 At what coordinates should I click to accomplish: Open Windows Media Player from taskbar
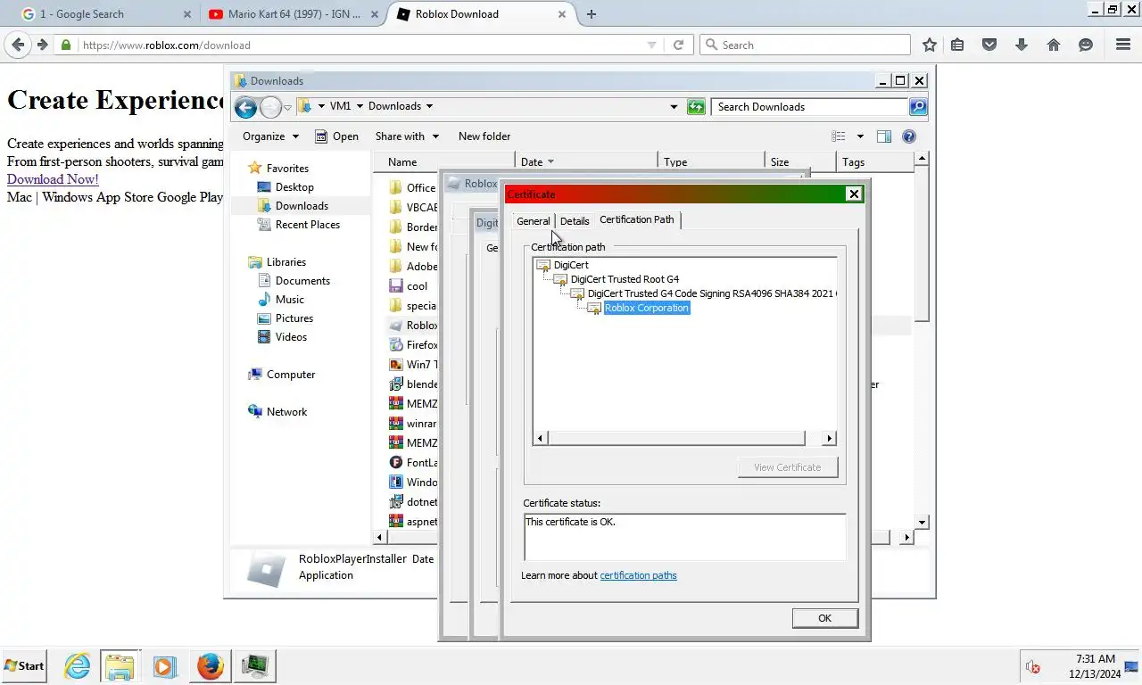click(x=164, y=665)
